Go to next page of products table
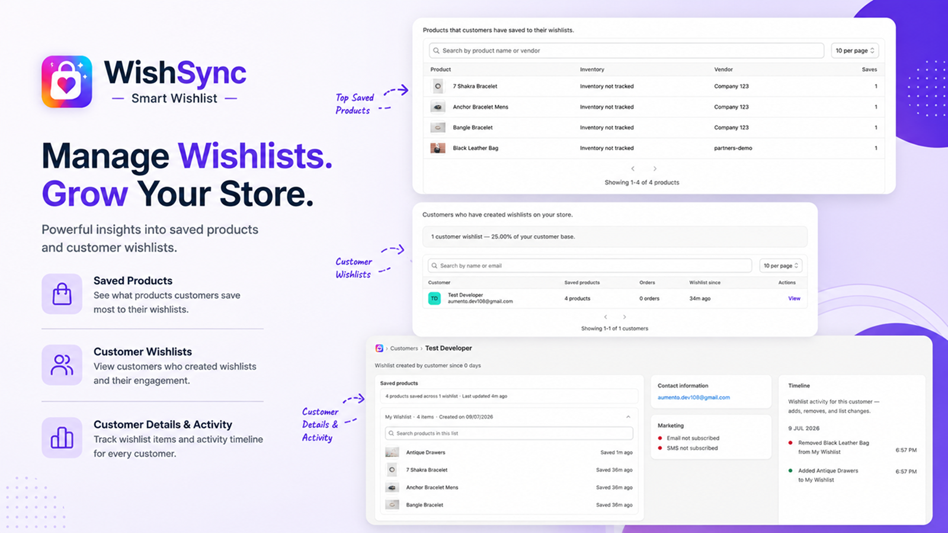Screen dimensions: 948x533 tap(655, 169)
